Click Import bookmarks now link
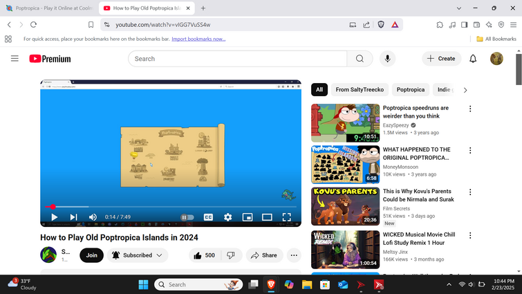This screenshot has width=522, height=294. (x=198, y=39)
